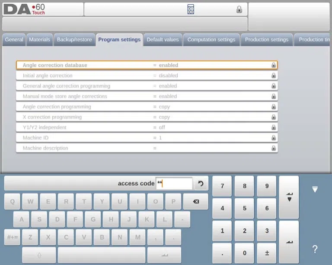Image resolution: width=332 pixels, height=265 pixels.
Task: Tap the backspace key on the keyboard
Action: [x=196, y=202]
